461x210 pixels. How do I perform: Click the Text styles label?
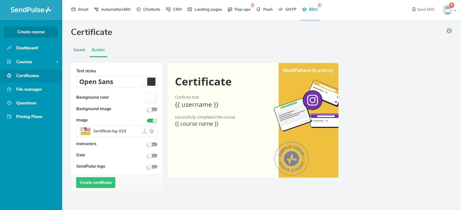(x=86, y=71)
